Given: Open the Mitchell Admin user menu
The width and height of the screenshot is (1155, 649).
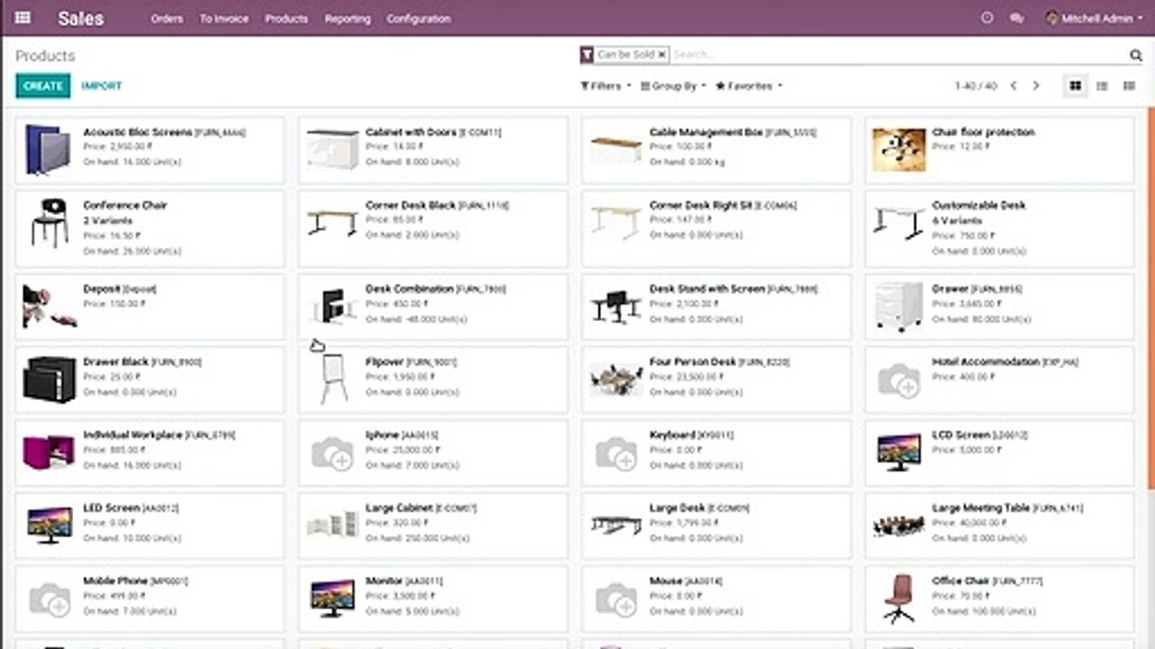Looking at the screenshot, I should coord(1095,18).
